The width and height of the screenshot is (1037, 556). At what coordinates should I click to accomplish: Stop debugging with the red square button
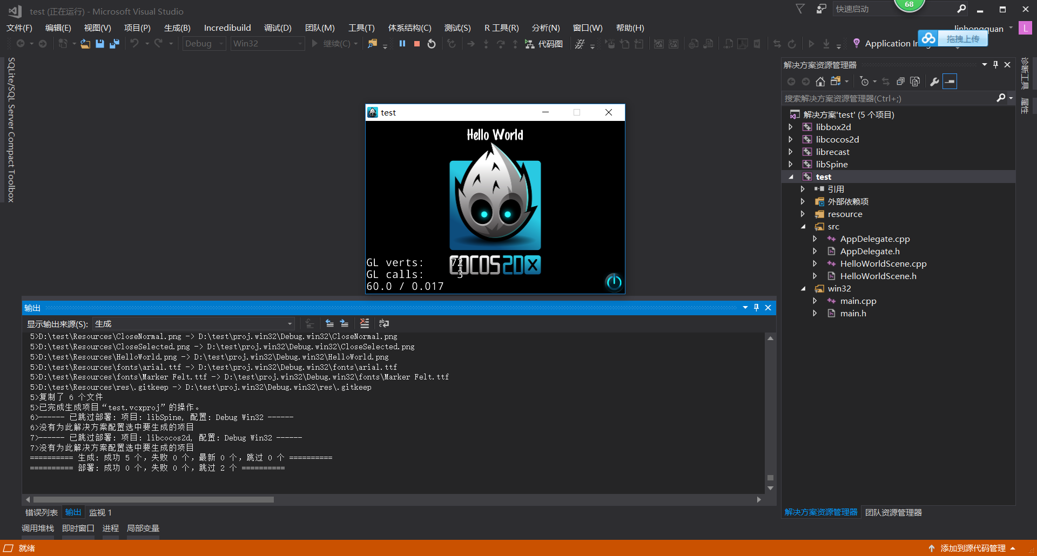(417, 44)
